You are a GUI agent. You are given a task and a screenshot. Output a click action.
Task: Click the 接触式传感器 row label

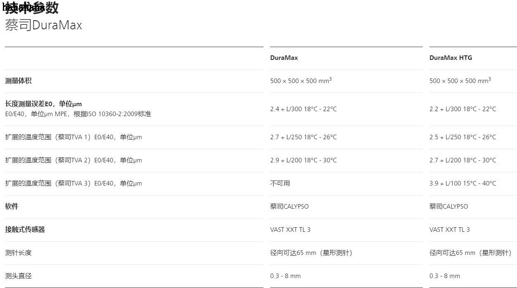(x=25, y=230)
